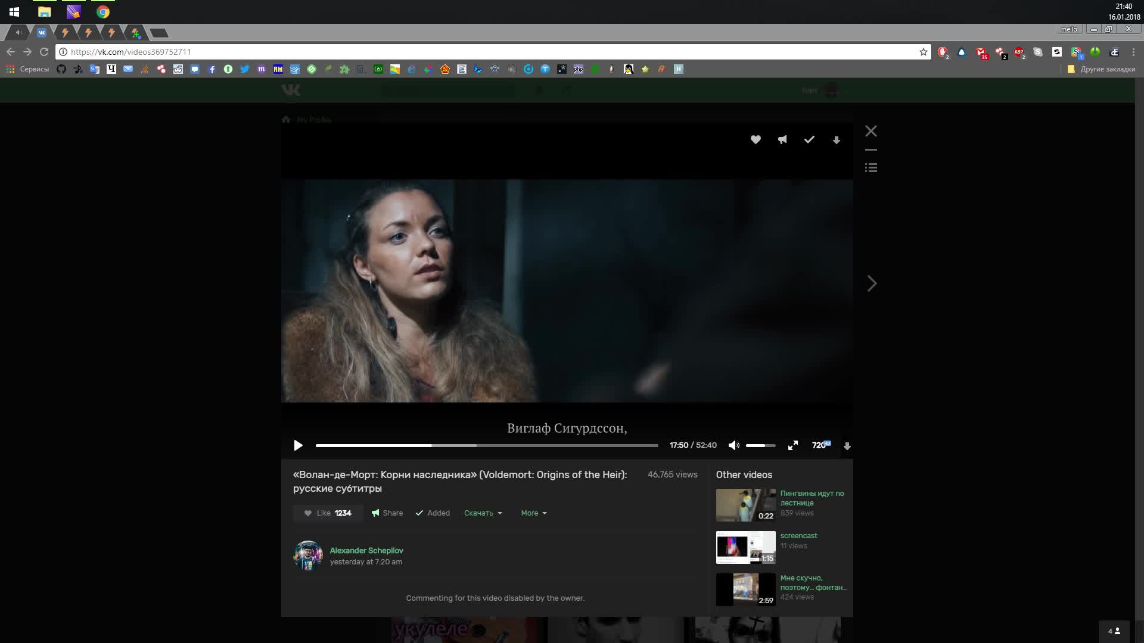Click the fountain video thumbnail 2:59
The image size is (1144, 643).
click(746, 589)
